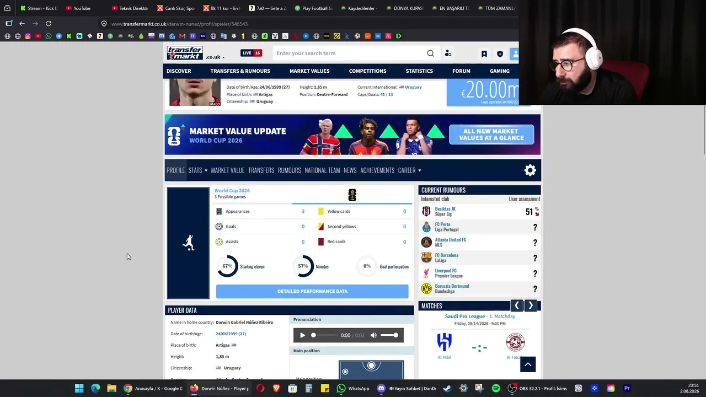Open profile settings gear icon
The height and width of the screenshot is (397, 706).
(530, 170)
